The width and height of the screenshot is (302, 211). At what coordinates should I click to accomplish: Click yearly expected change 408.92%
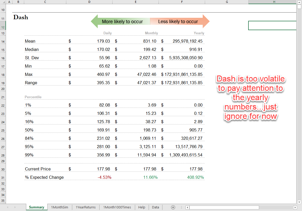195,177
